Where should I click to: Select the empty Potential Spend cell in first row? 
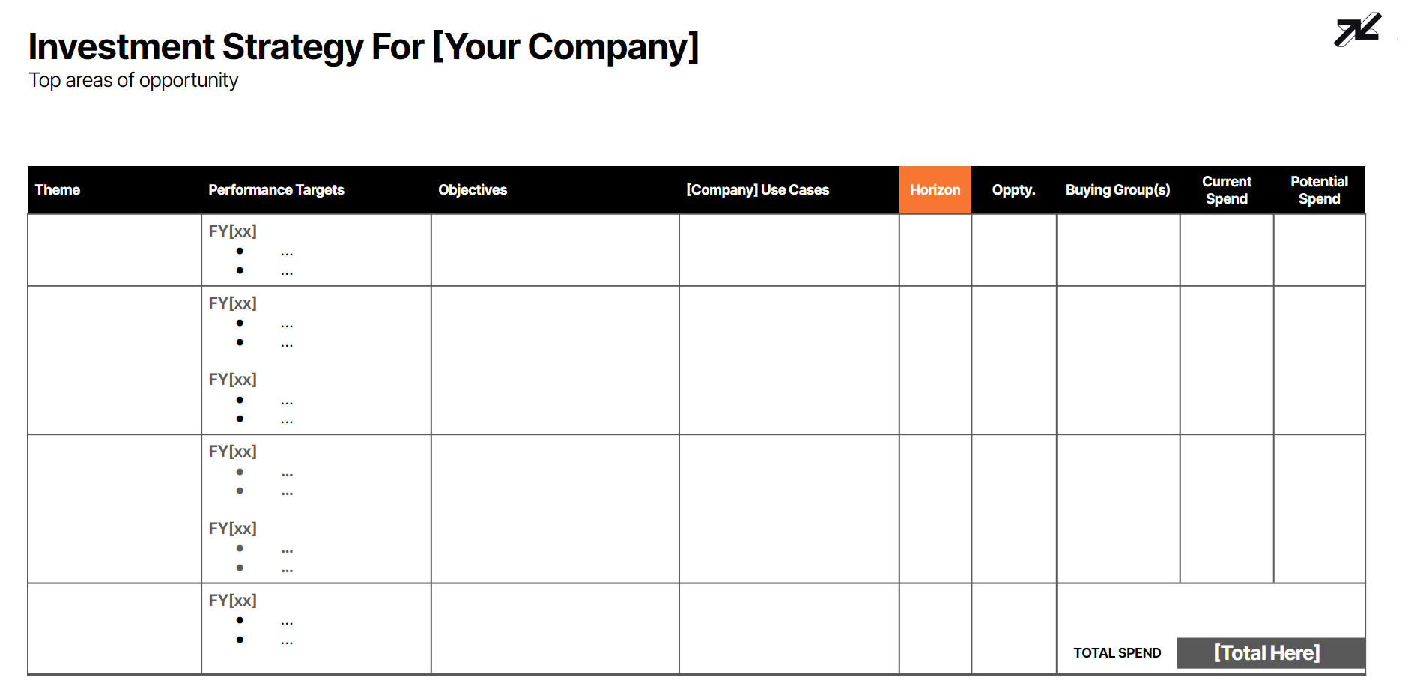coord(1319,250)
